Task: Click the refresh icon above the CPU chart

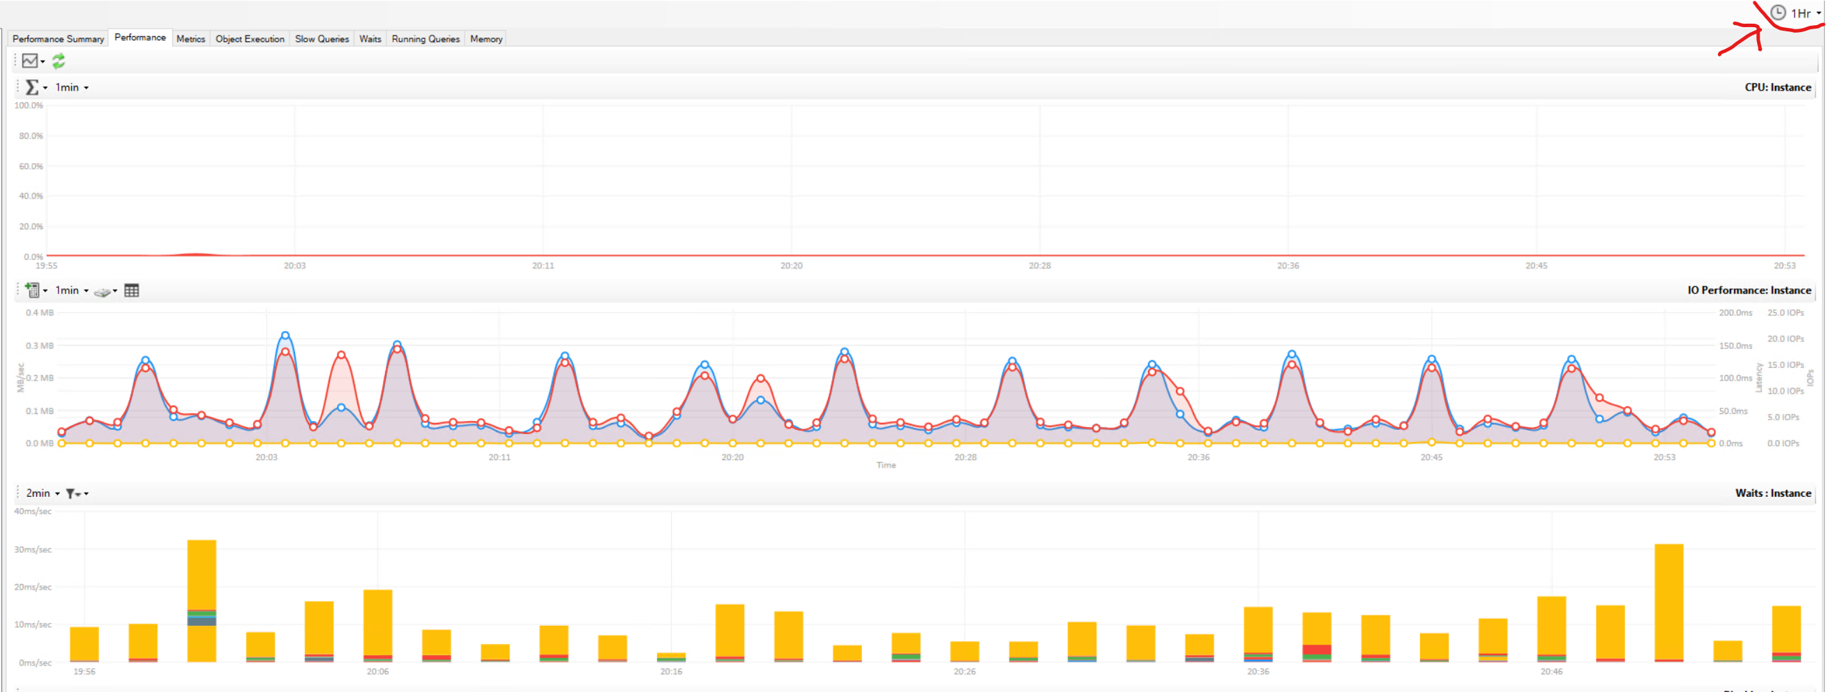Action: 59,61
